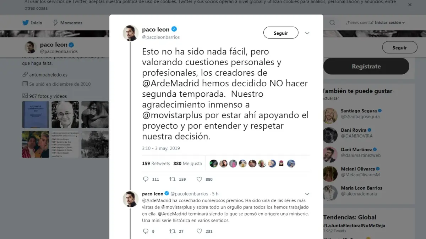
Task: Follow paco leon with the tweet's Seguir button
Action: click(281, 33)
